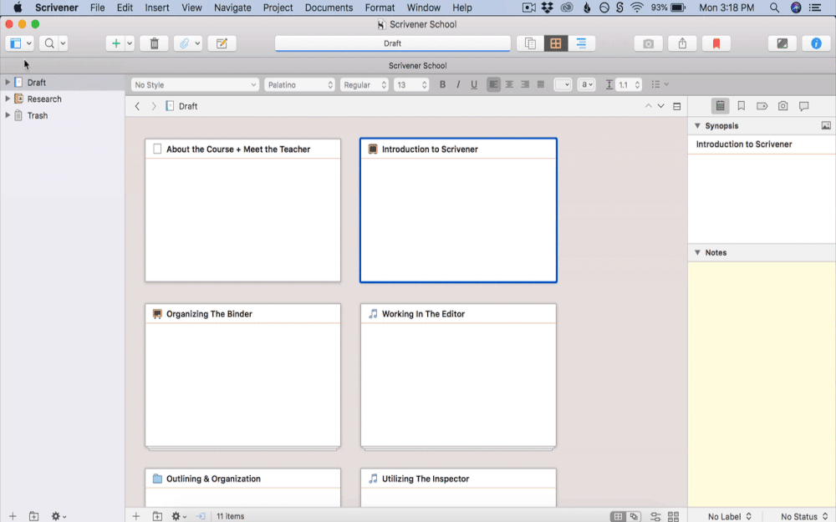Click the Share export icon in toolbar
Screen dimensions: 836x522
[682, 43]
